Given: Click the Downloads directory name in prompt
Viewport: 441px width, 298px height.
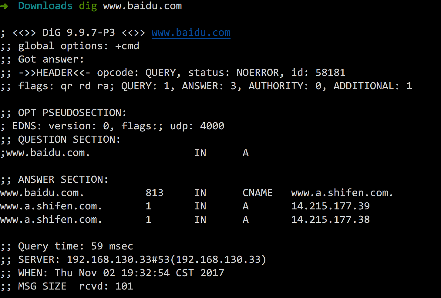Looking at the screenshot, I should tap(45, 6).
